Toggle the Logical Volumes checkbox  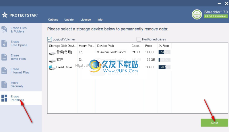coord(50,39)
